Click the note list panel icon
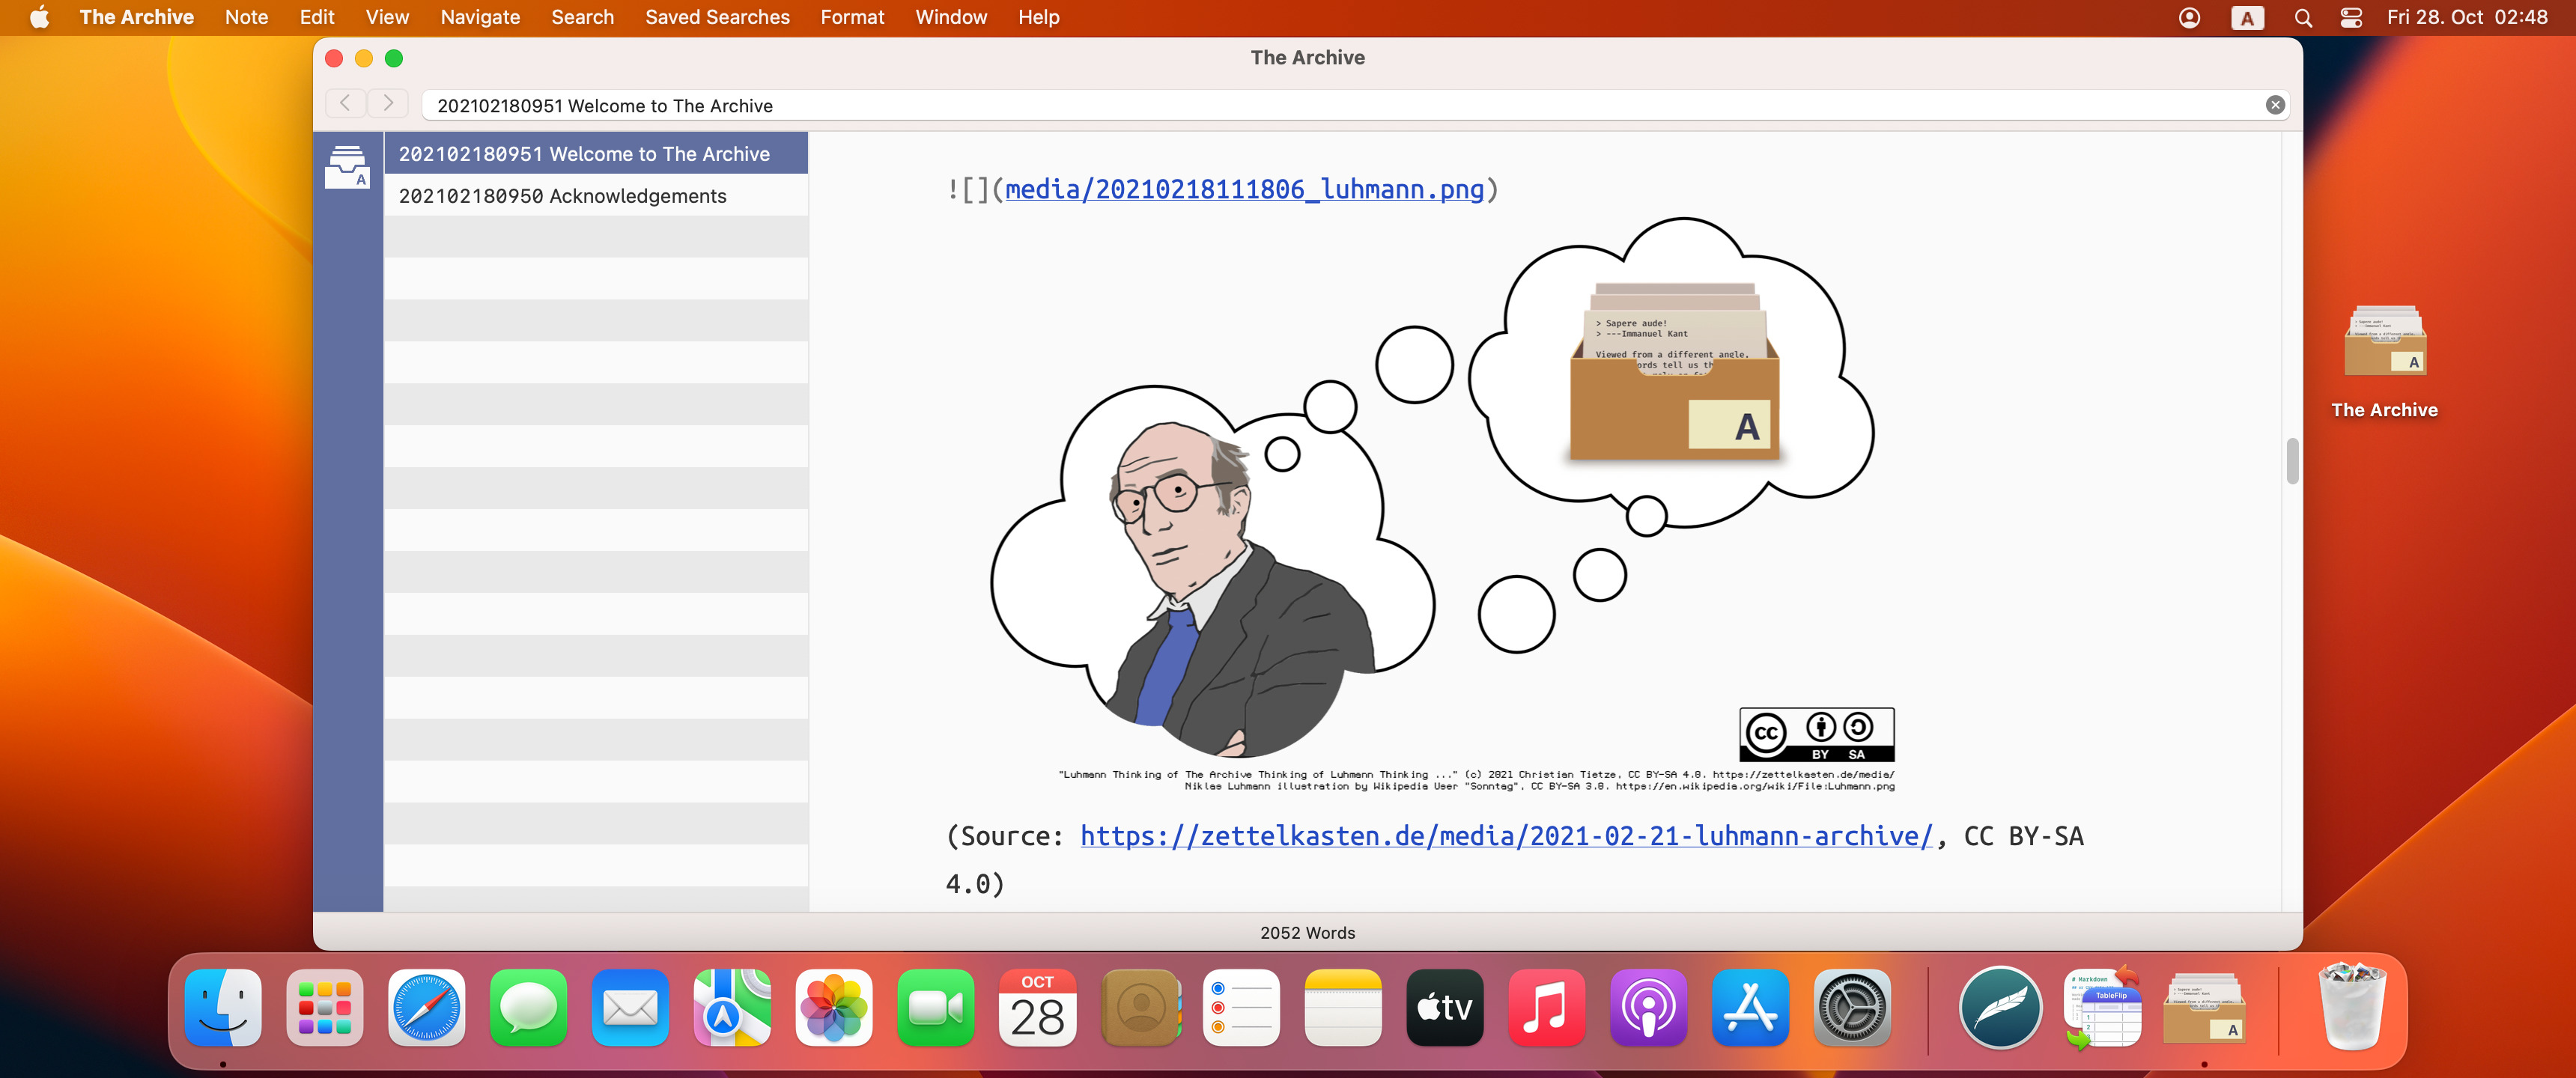 point(348,165)
